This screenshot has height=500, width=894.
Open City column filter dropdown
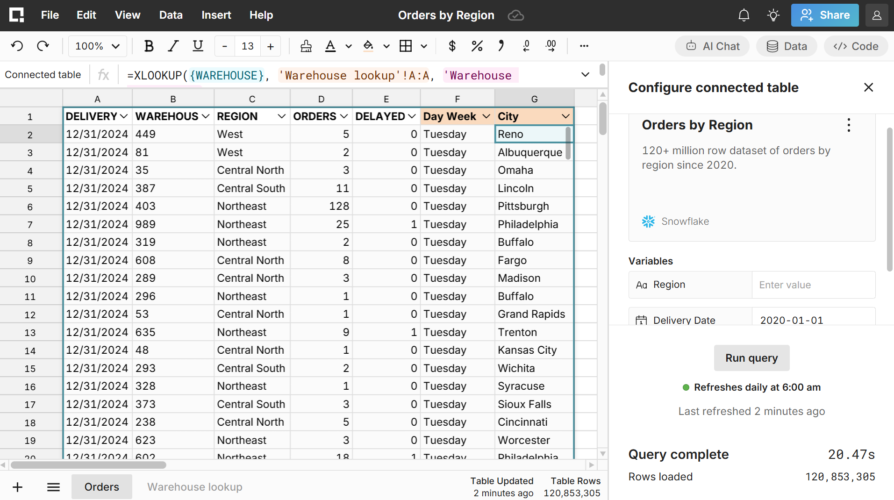coord(566,116)
